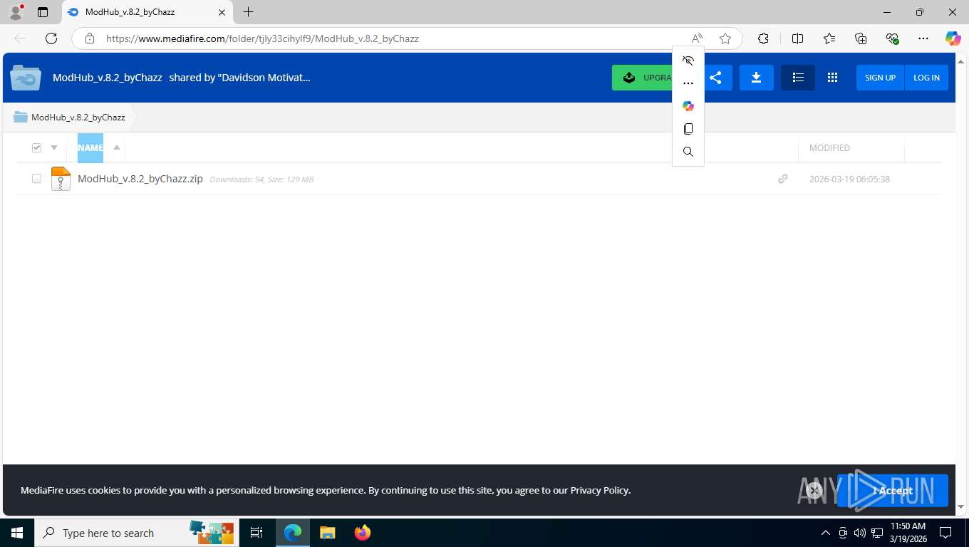Open a new browser tab
Viewport: 969px width, 547px height.
click(248, 12)
